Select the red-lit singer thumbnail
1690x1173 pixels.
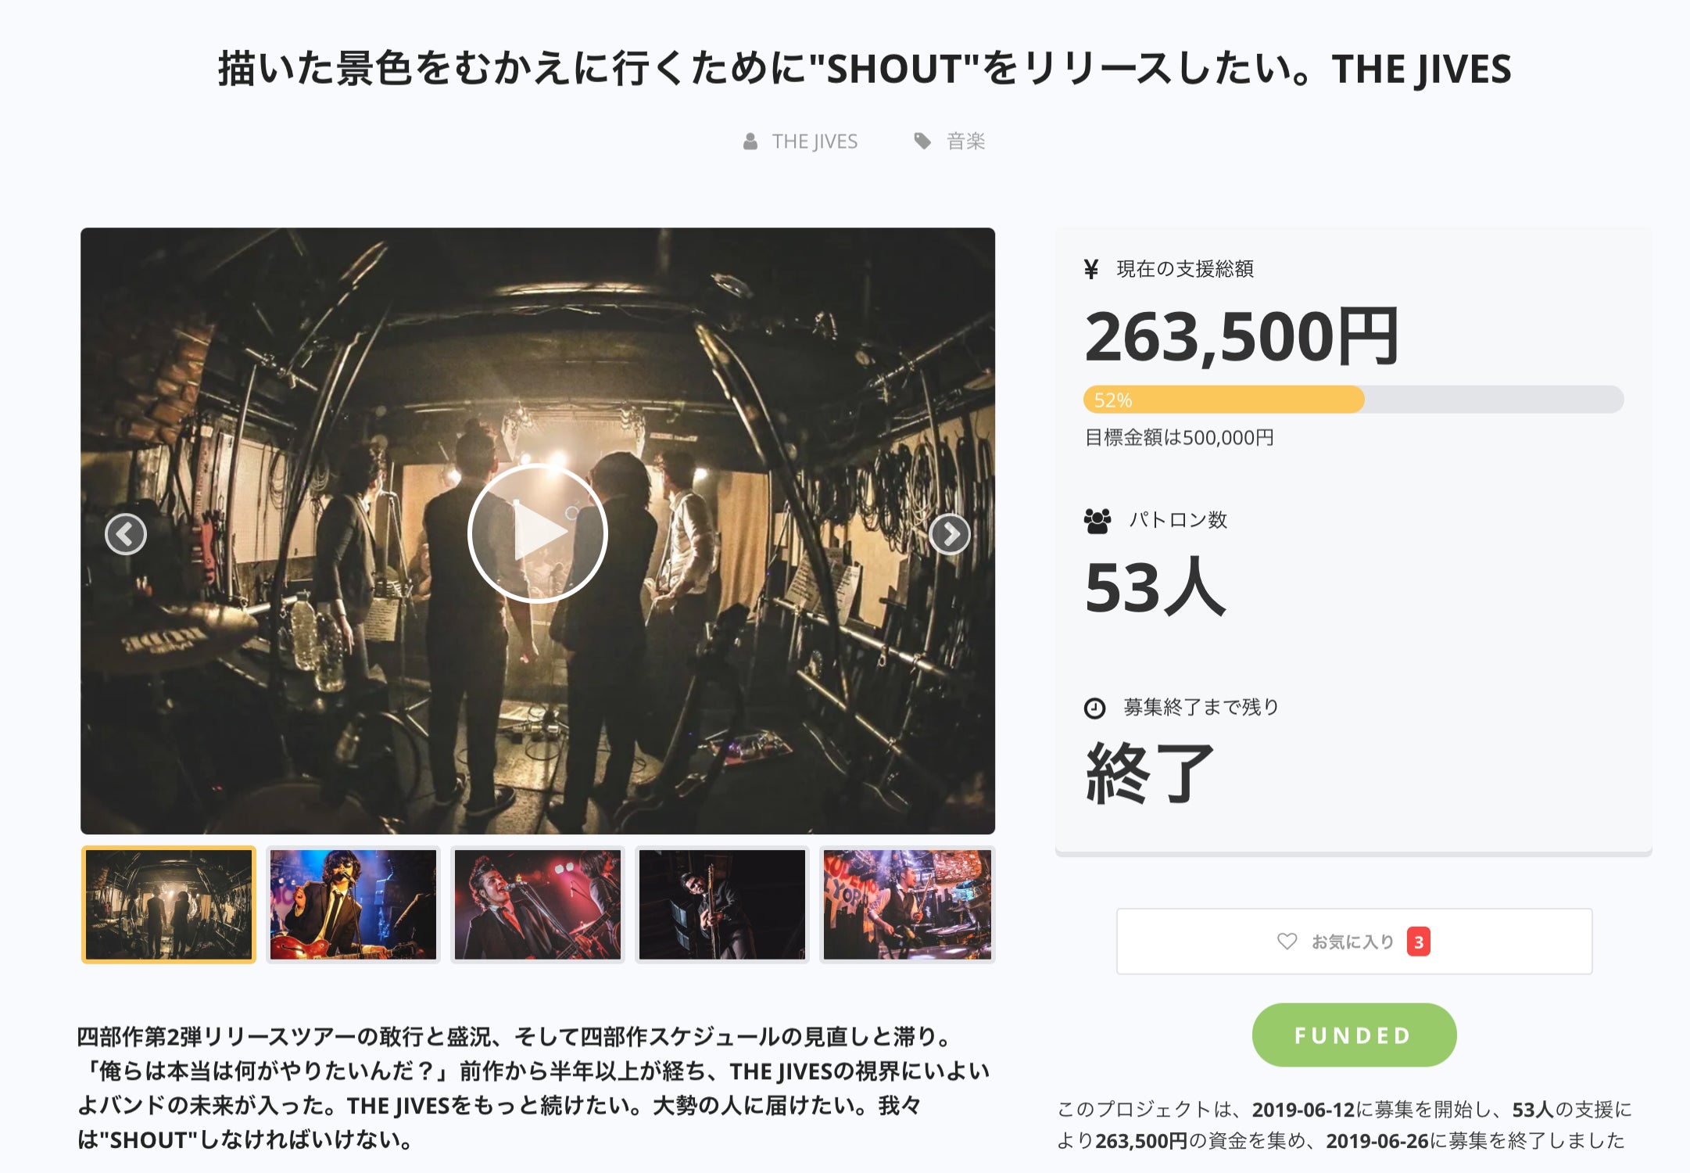538,905
